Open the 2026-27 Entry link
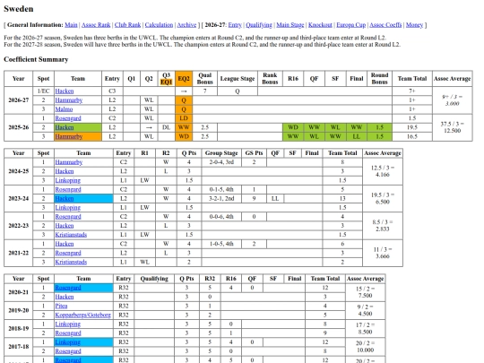Viewport: 484px width, 363px height. click(235, 25)
